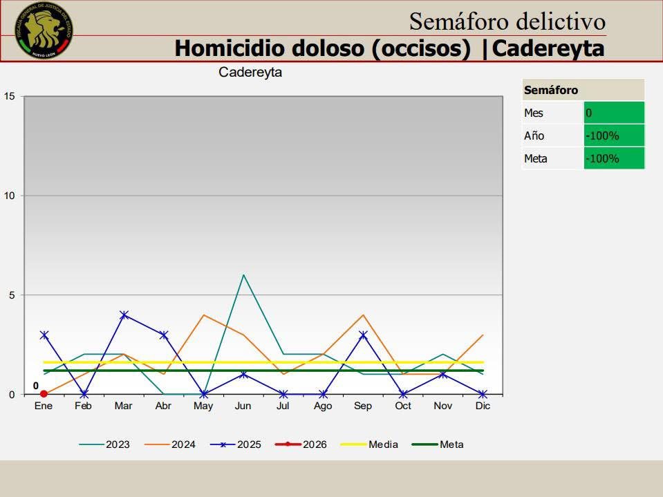Click the red 2026 data point at Ene
663x497 pixels.
click(x=44, y=394)
